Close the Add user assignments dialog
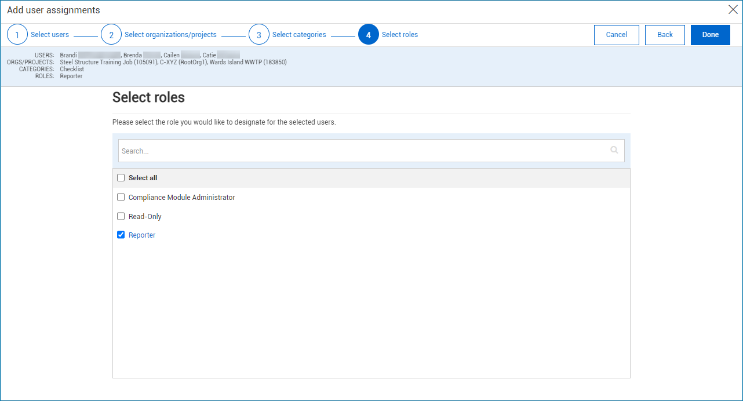The image size is (743, 401). click(733, 9)
